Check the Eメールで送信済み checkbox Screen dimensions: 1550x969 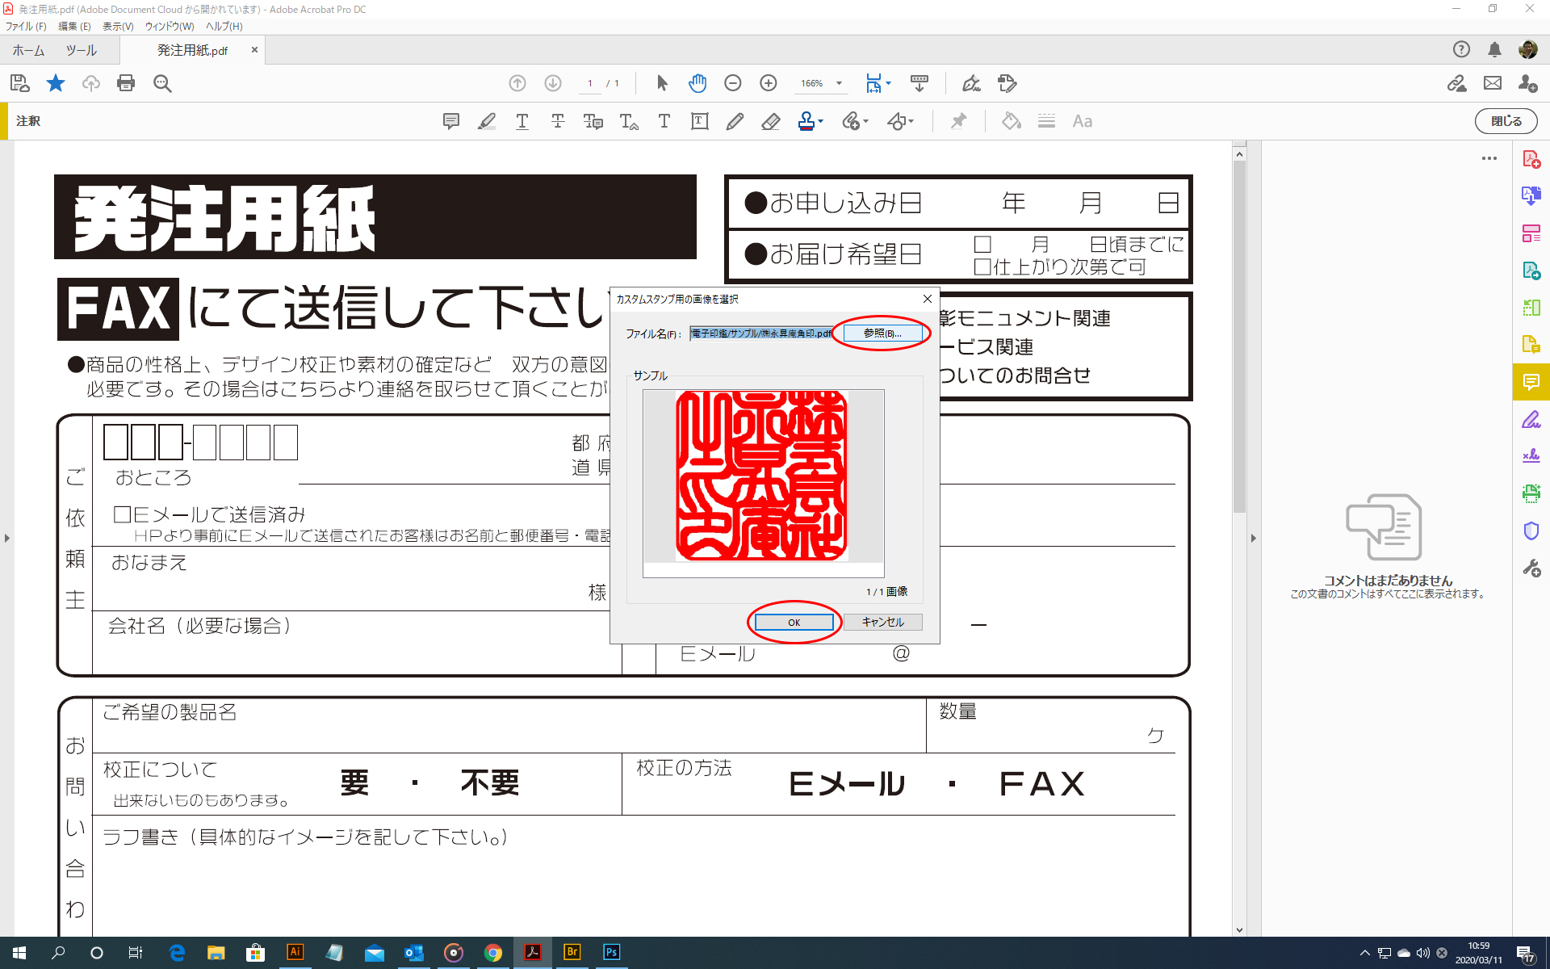pos(123,514)
